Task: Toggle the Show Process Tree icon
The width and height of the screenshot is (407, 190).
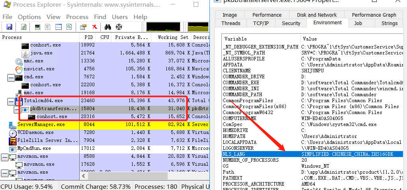Action: (48, 27)
